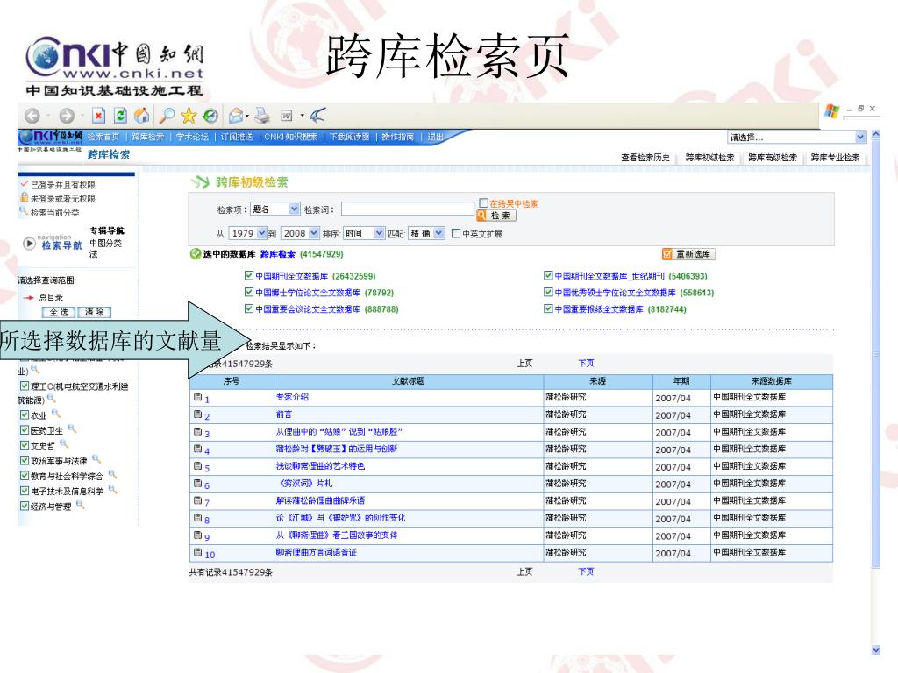The image size is (898, 673).
Task: Click the magnifier icon beside 医药卫生
Action: coord(72,428)
